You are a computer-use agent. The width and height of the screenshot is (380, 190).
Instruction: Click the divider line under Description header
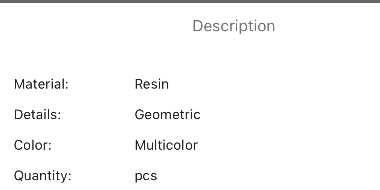pos(190,48)
